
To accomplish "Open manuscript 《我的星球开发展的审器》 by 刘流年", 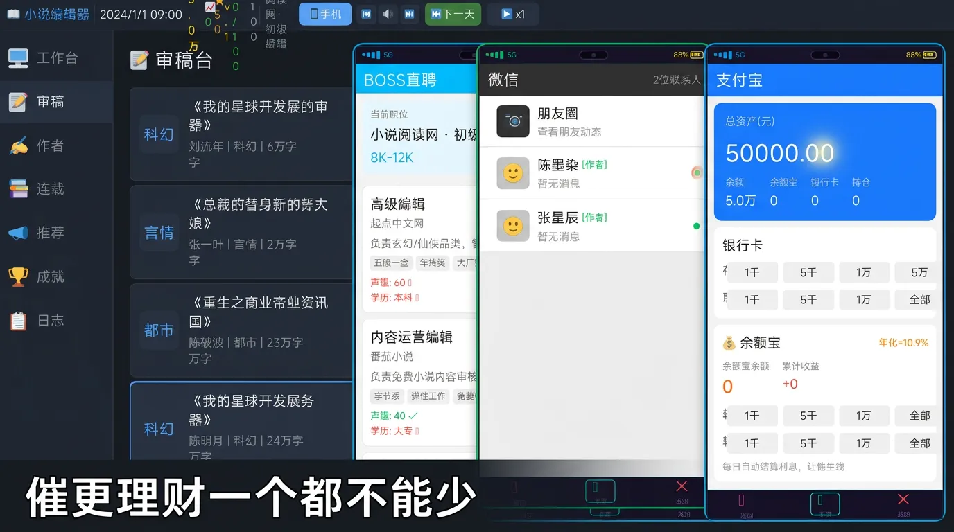I will click(x=242, y=134).
